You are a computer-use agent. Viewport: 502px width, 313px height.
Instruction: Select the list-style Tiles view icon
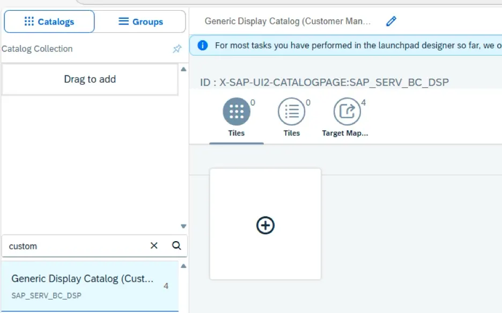coord(292,111)
